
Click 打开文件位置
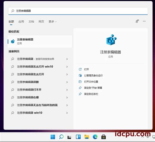coord(91,82)
